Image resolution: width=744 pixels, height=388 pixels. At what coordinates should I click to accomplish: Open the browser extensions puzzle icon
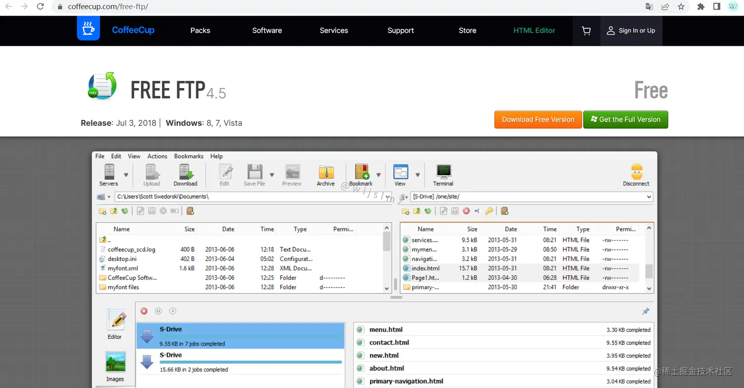point(701,7)
